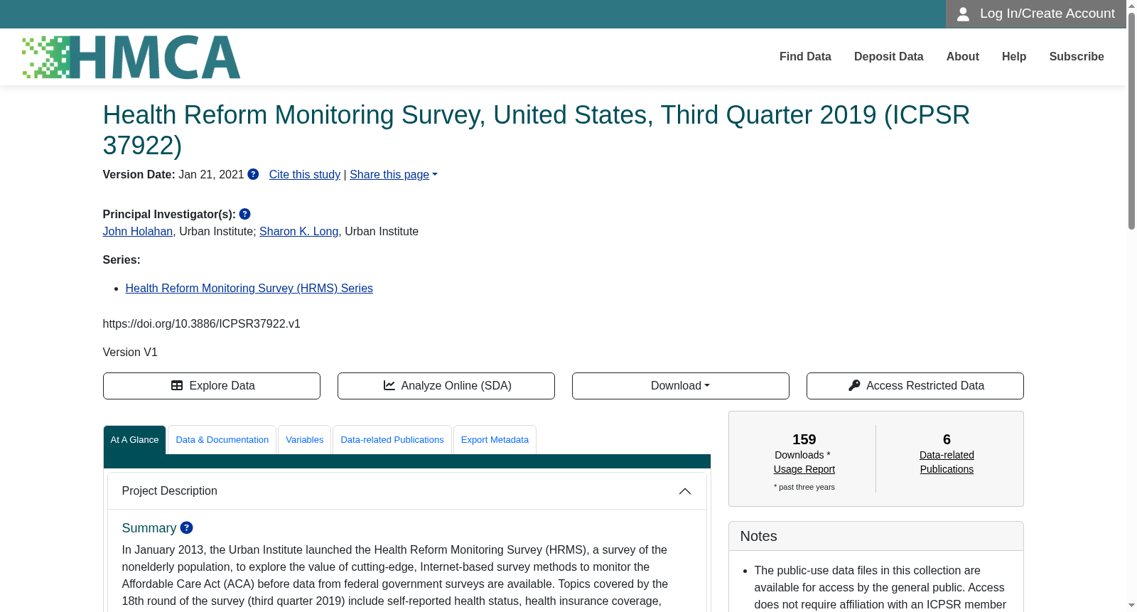Viewport: 1137px width, 612px height.
Task: Open the Data-related Publications tab
Action: point(392,440)
